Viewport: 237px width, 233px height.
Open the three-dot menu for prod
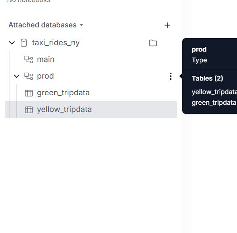click(x=171, y=76)
